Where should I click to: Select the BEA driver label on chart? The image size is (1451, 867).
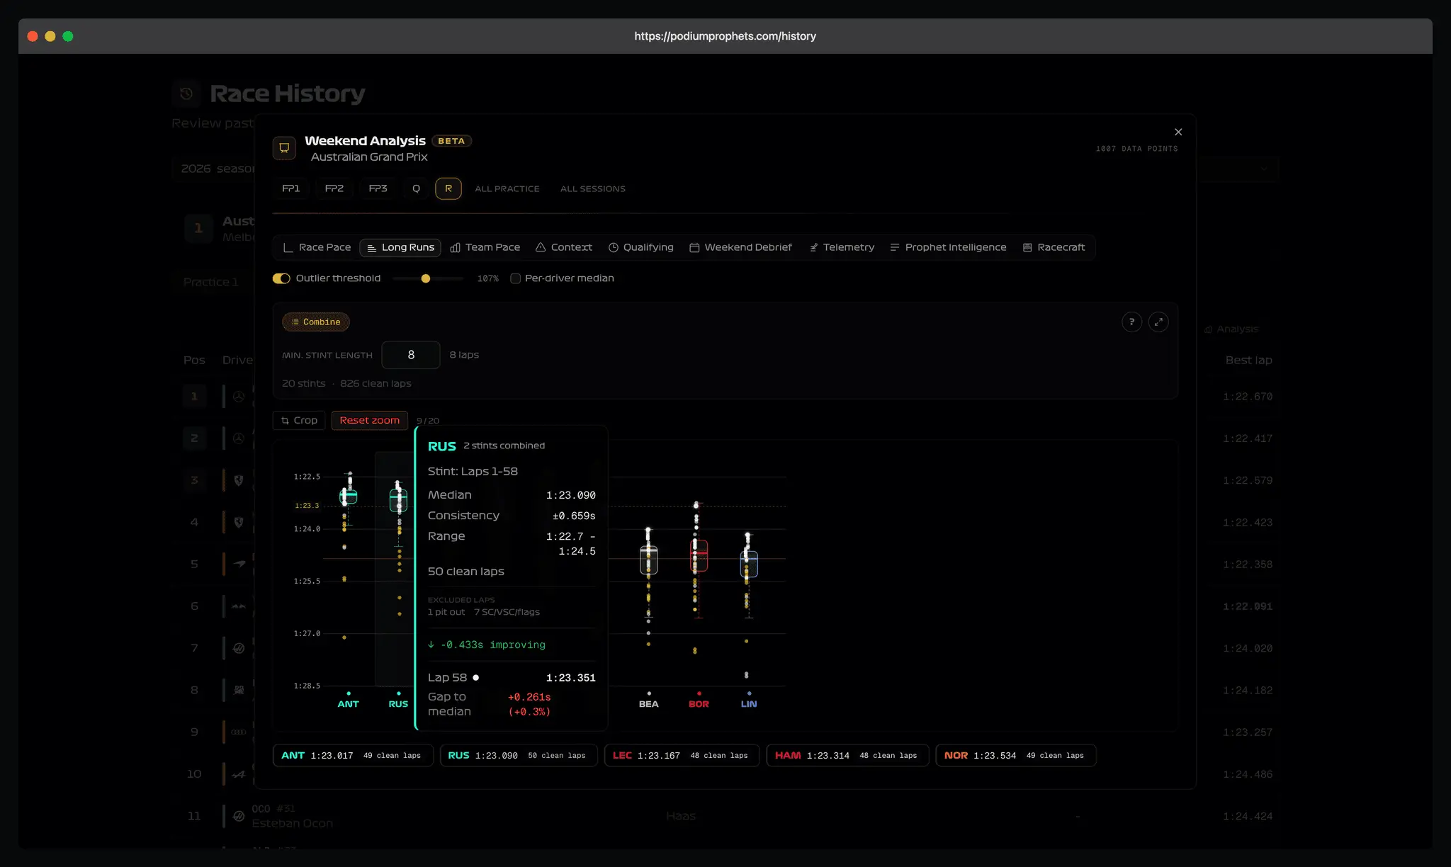click(648, 703)
